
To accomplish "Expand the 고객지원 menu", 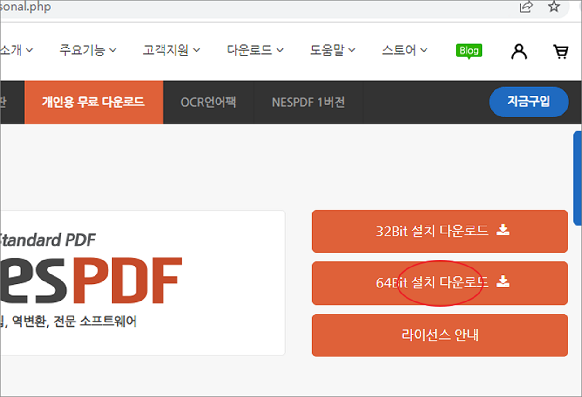I will coord(171,50).
